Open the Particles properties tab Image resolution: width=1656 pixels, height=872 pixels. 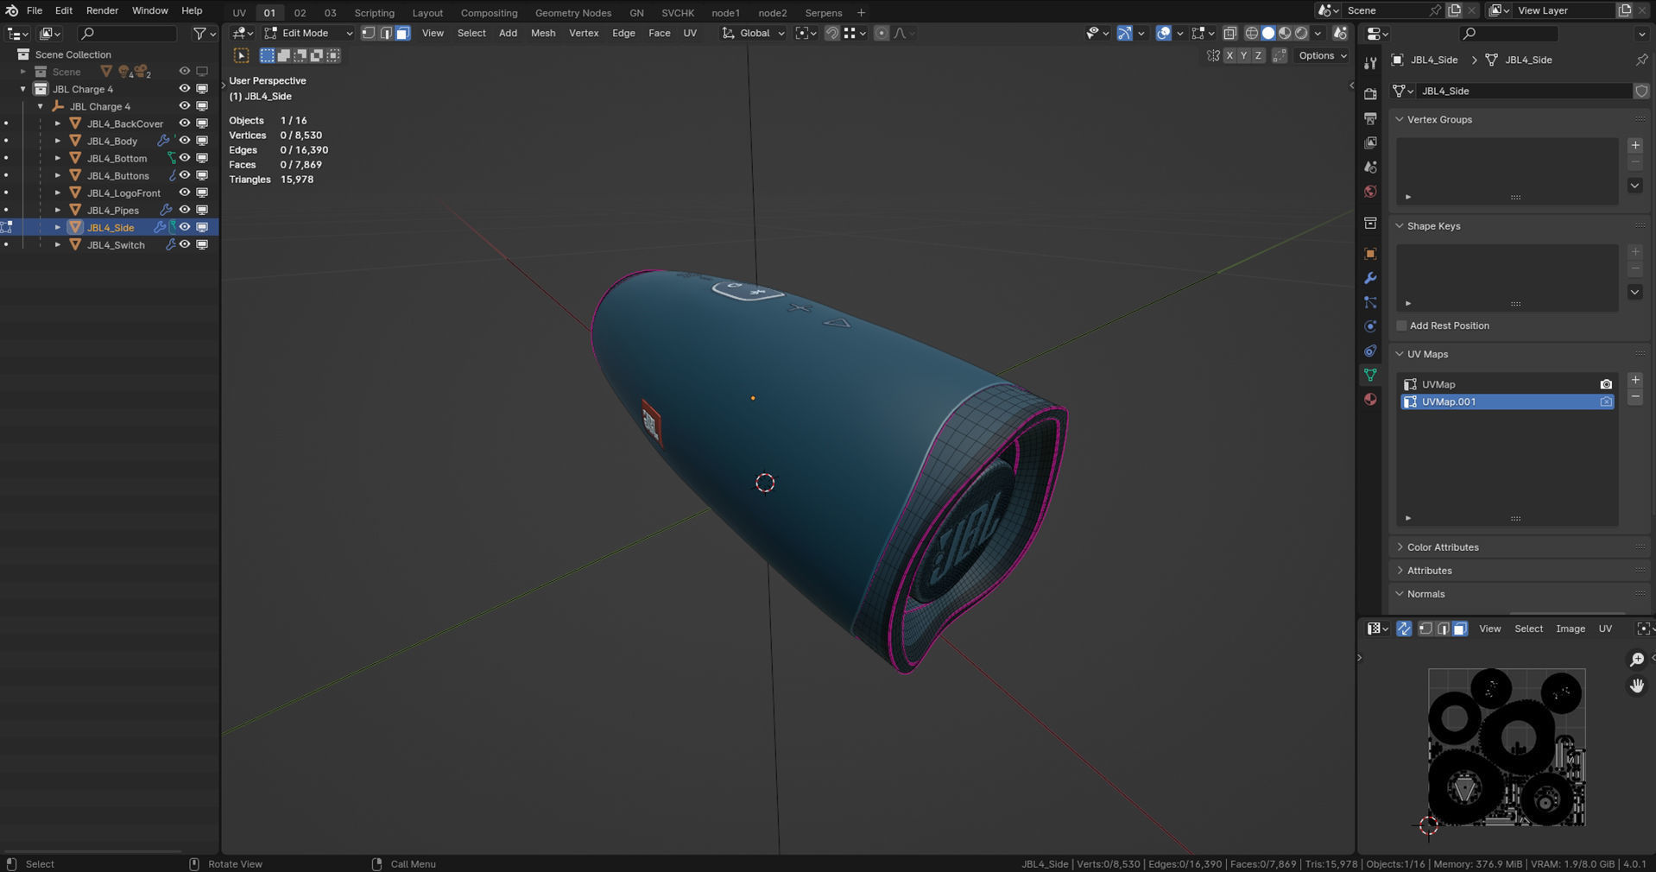(x=1370, y=302)
